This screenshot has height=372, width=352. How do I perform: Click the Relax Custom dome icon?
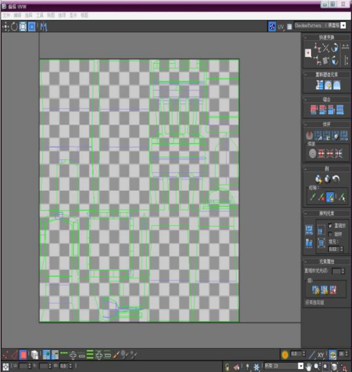tap(337, 86)
